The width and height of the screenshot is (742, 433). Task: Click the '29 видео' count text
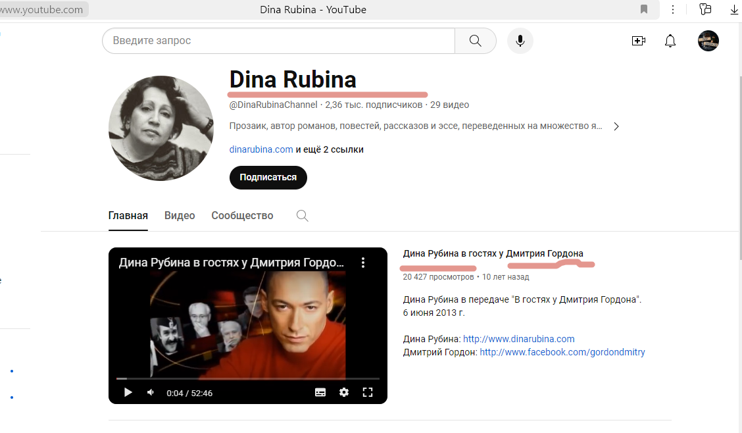click(x=449, y=105)
